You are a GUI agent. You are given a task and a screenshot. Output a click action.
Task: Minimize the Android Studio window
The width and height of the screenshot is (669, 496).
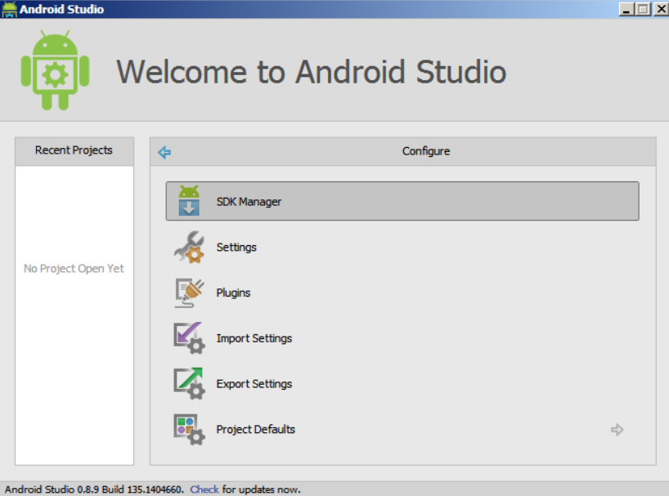626,9
